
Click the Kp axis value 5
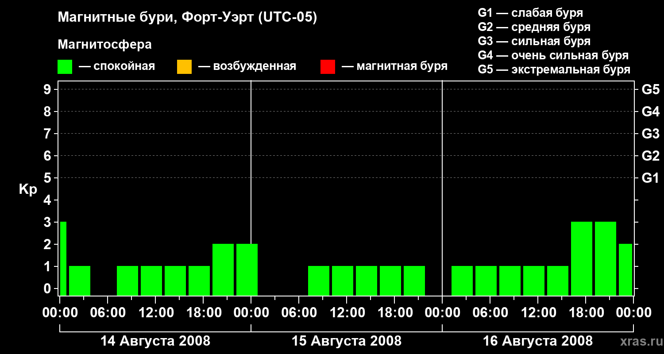coord(47,178)
